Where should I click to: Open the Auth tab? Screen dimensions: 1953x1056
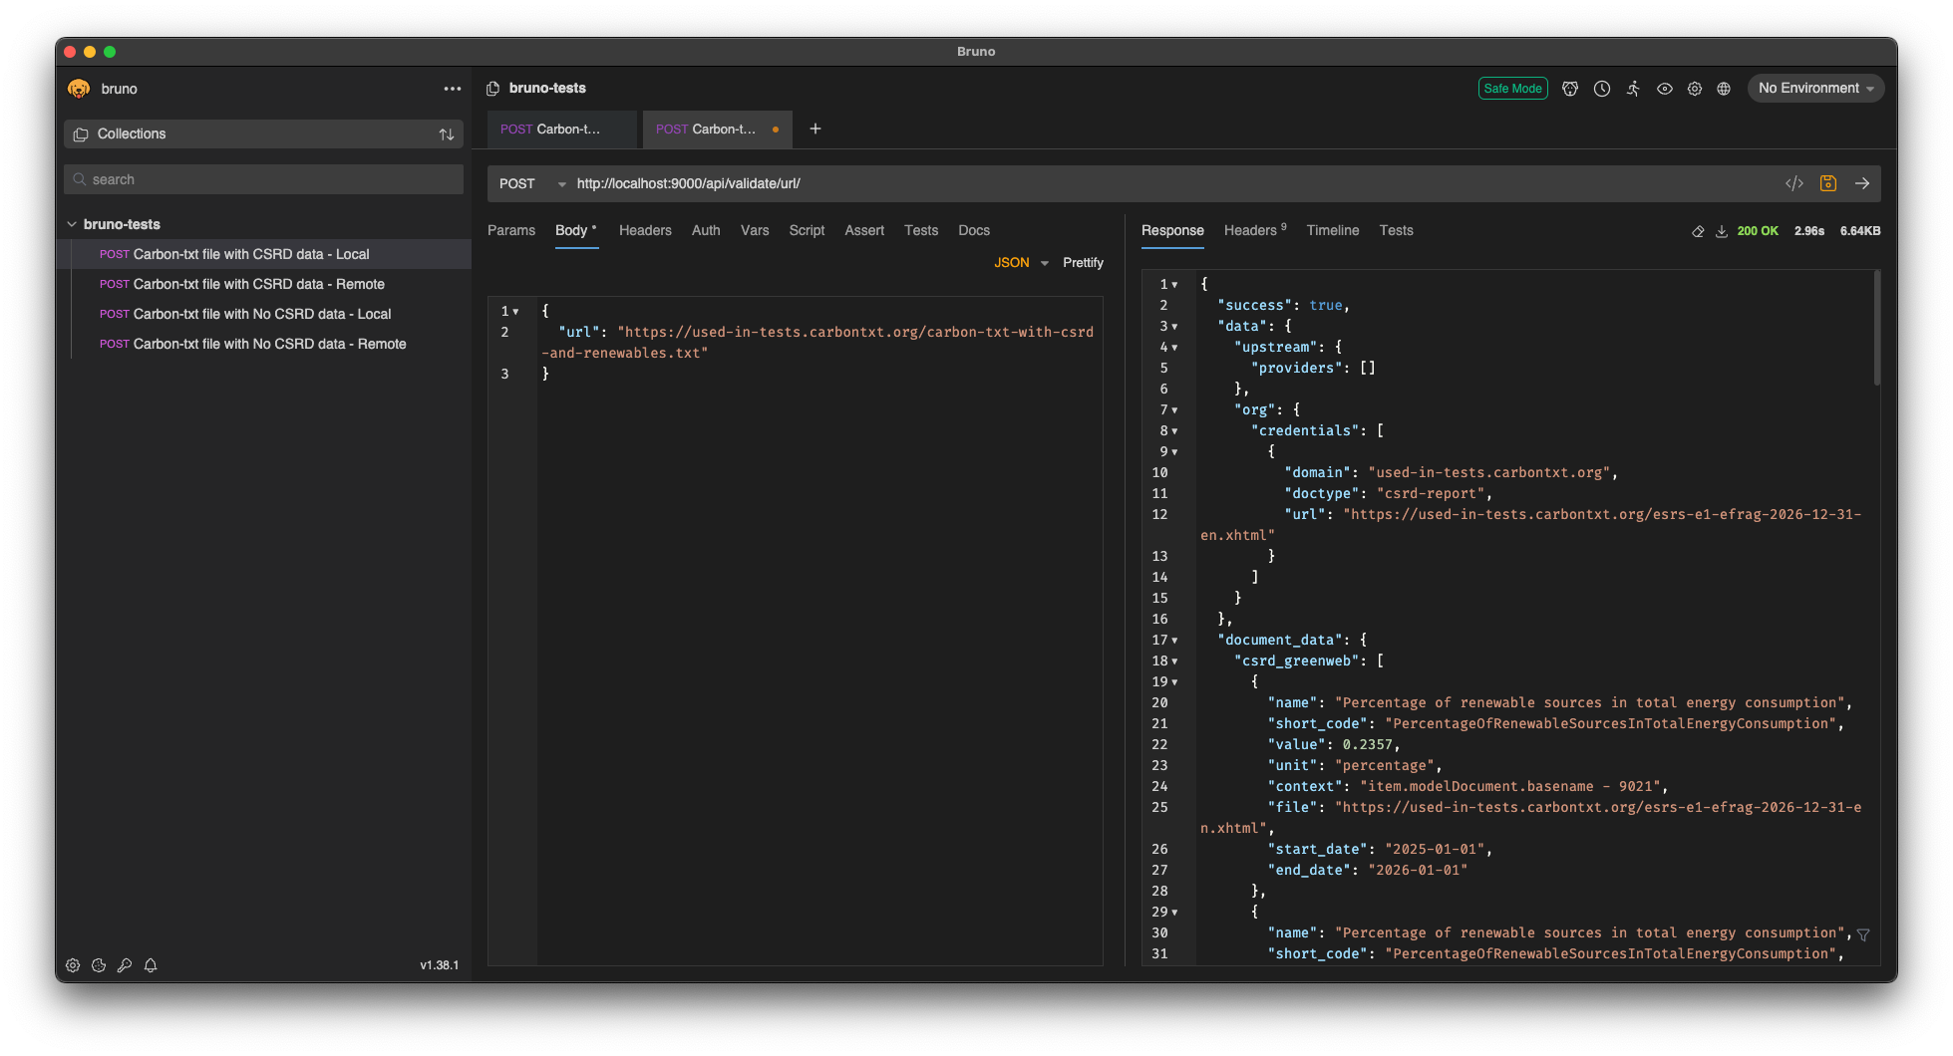pos(706,231)
